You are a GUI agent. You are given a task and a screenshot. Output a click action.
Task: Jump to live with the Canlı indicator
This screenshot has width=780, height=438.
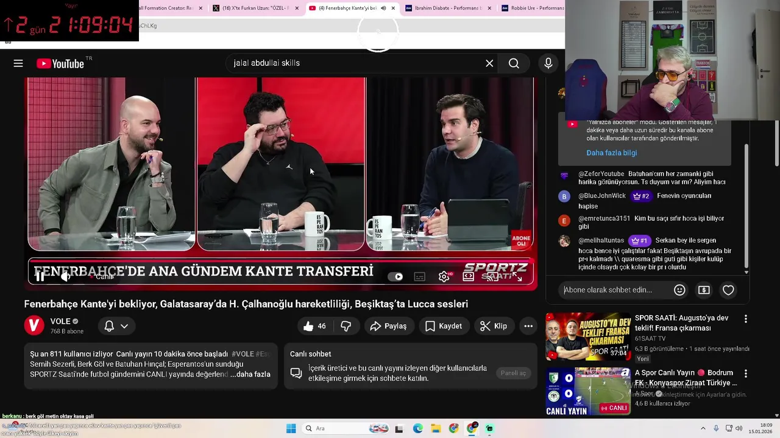(x=102, y=276)
